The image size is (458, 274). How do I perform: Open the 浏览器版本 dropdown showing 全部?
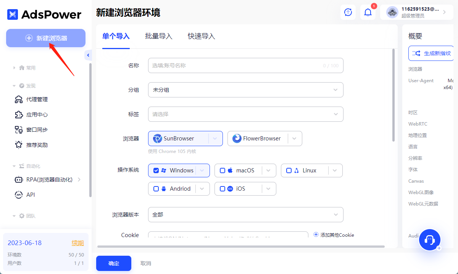246,215
